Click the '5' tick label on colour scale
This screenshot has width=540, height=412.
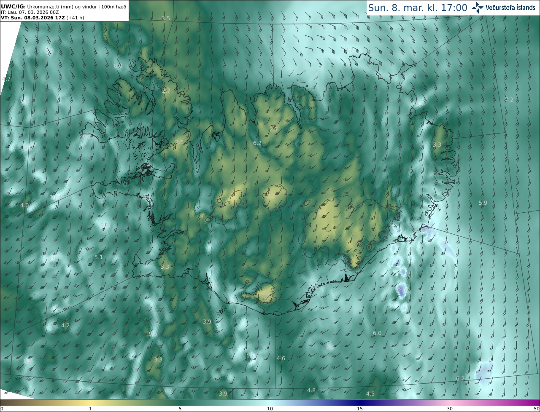click(x=180, y=409)
